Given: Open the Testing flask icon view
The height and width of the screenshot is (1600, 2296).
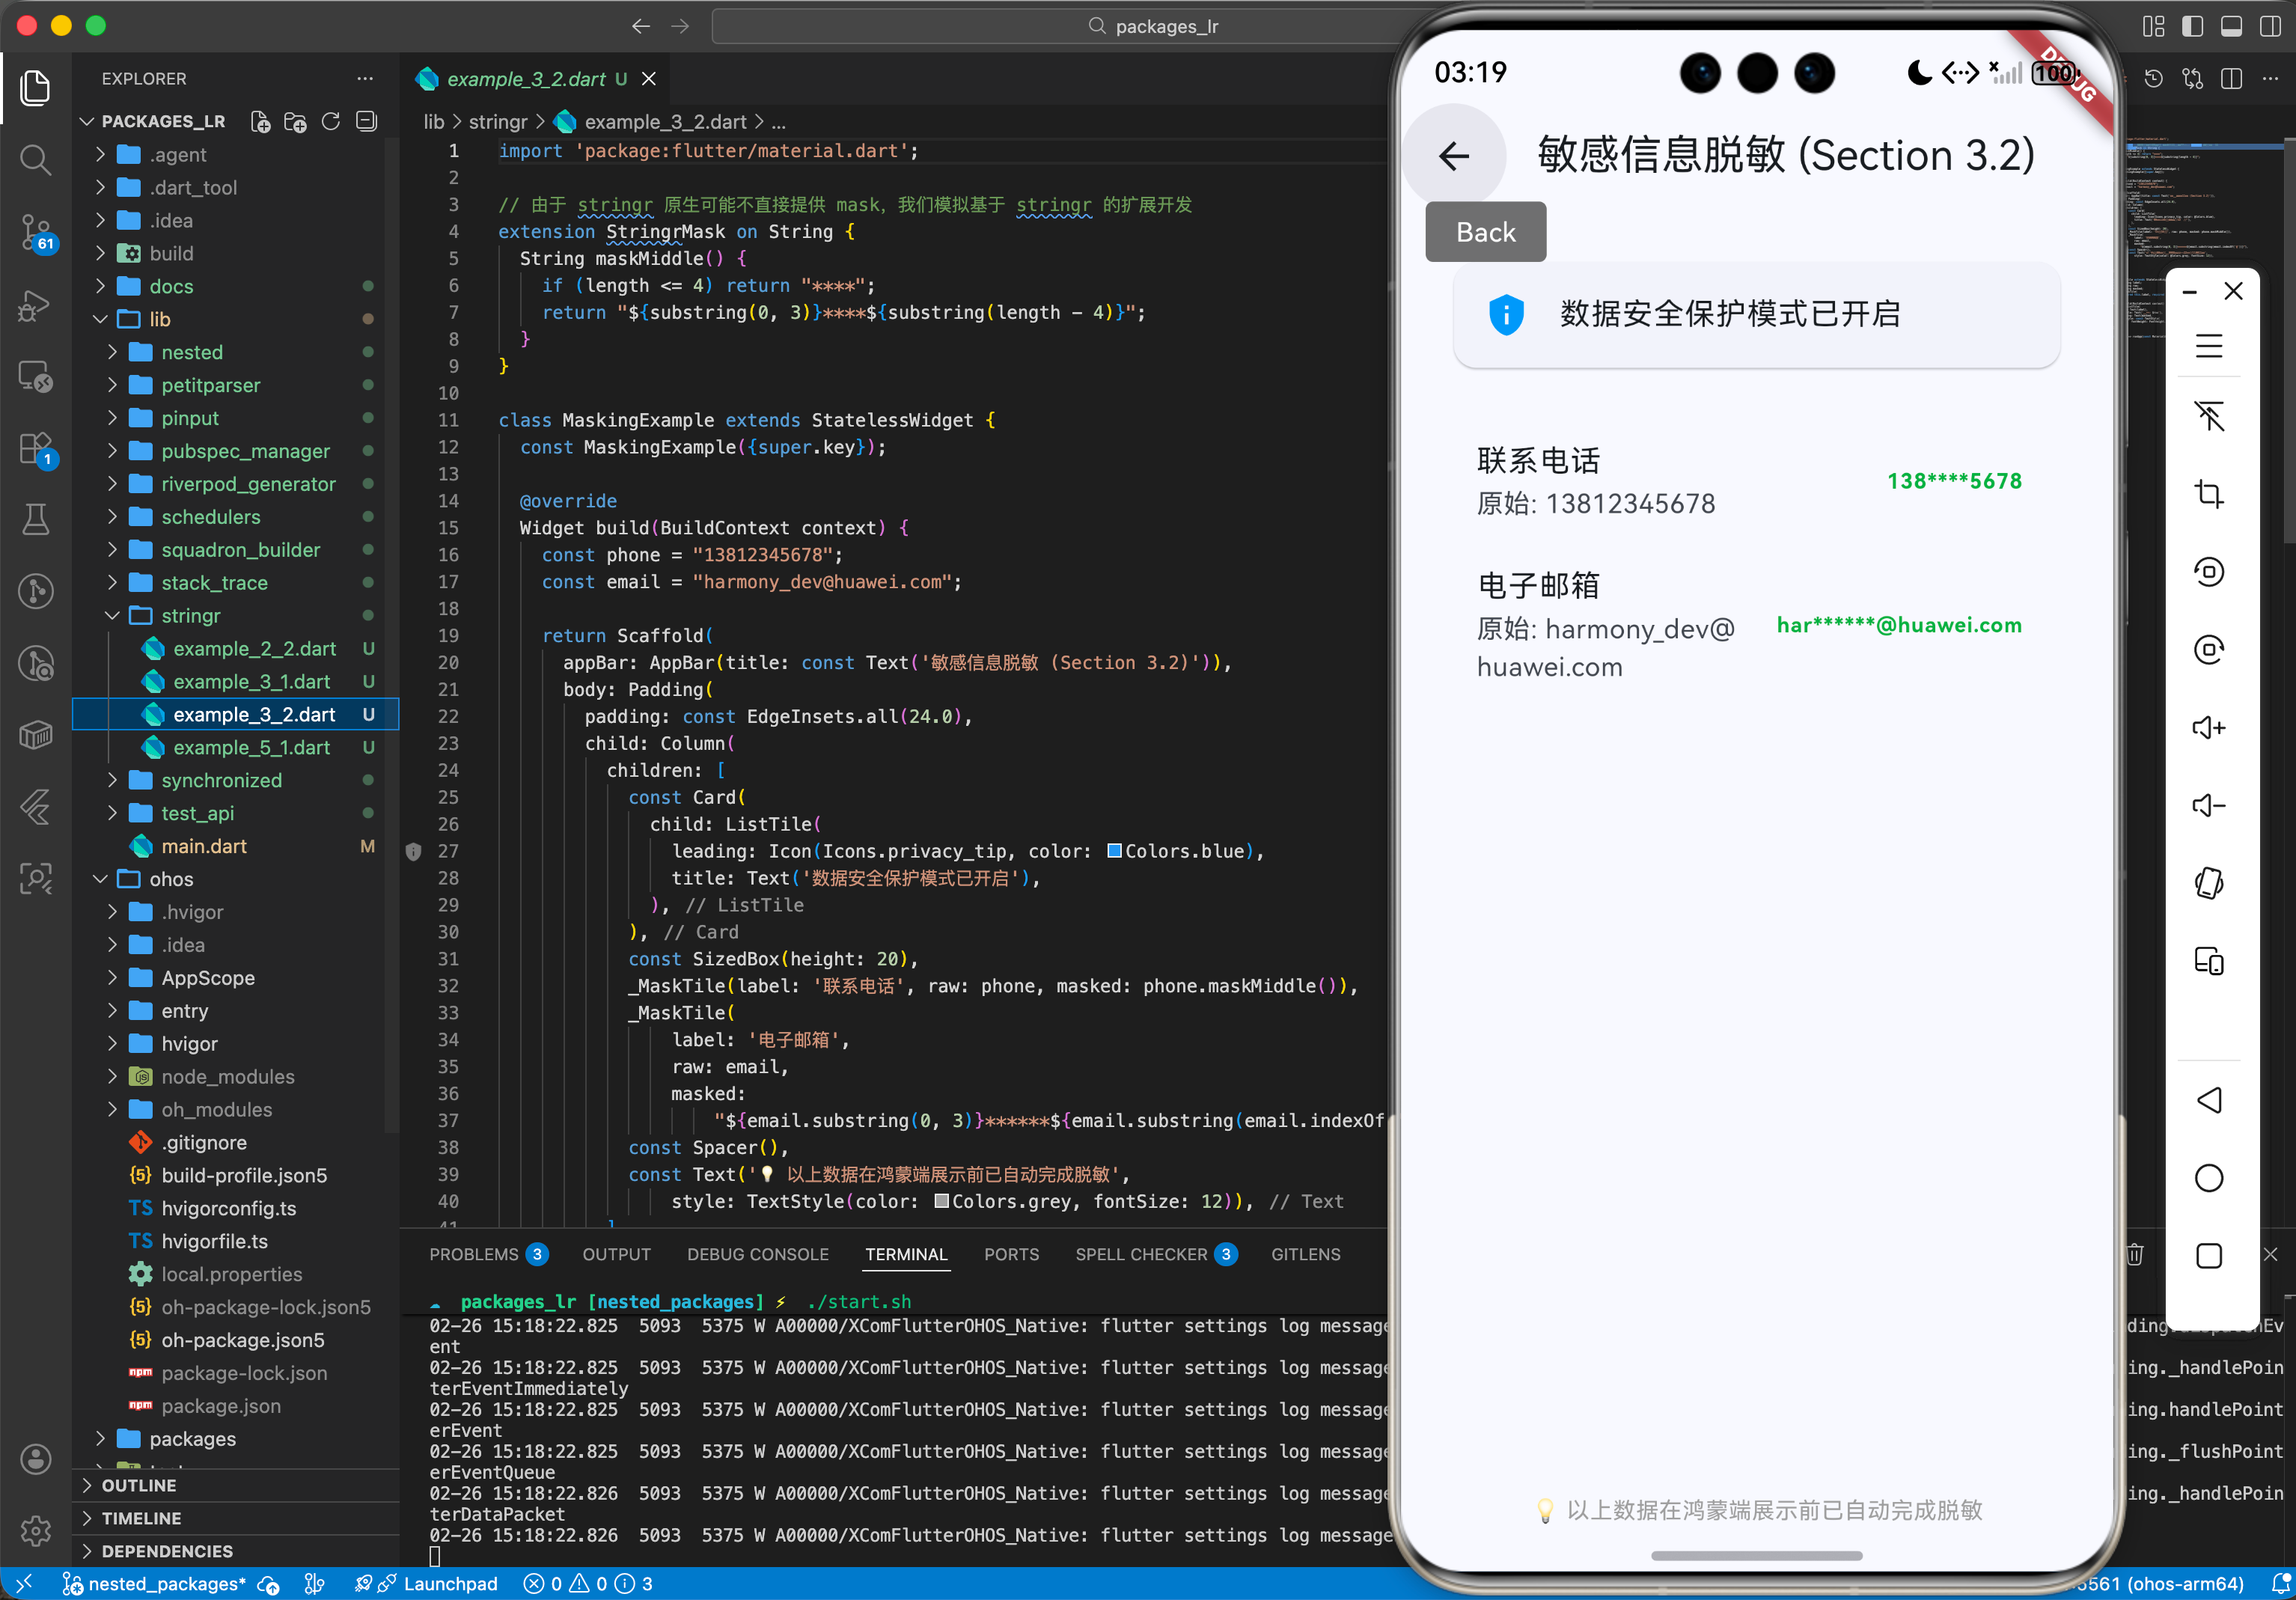Looking at the screenshot, I should click(x=36, y=519).
